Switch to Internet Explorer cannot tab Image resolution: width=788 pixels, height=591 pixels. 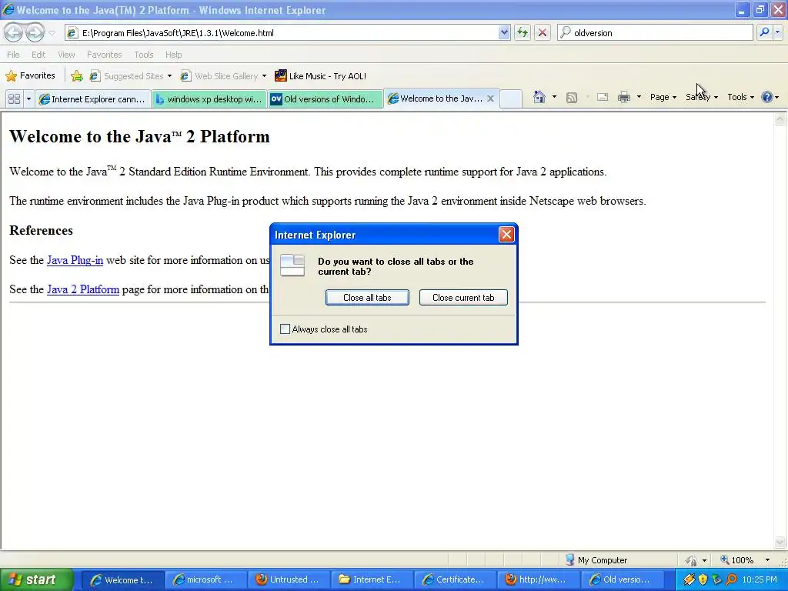click(93, 99)
